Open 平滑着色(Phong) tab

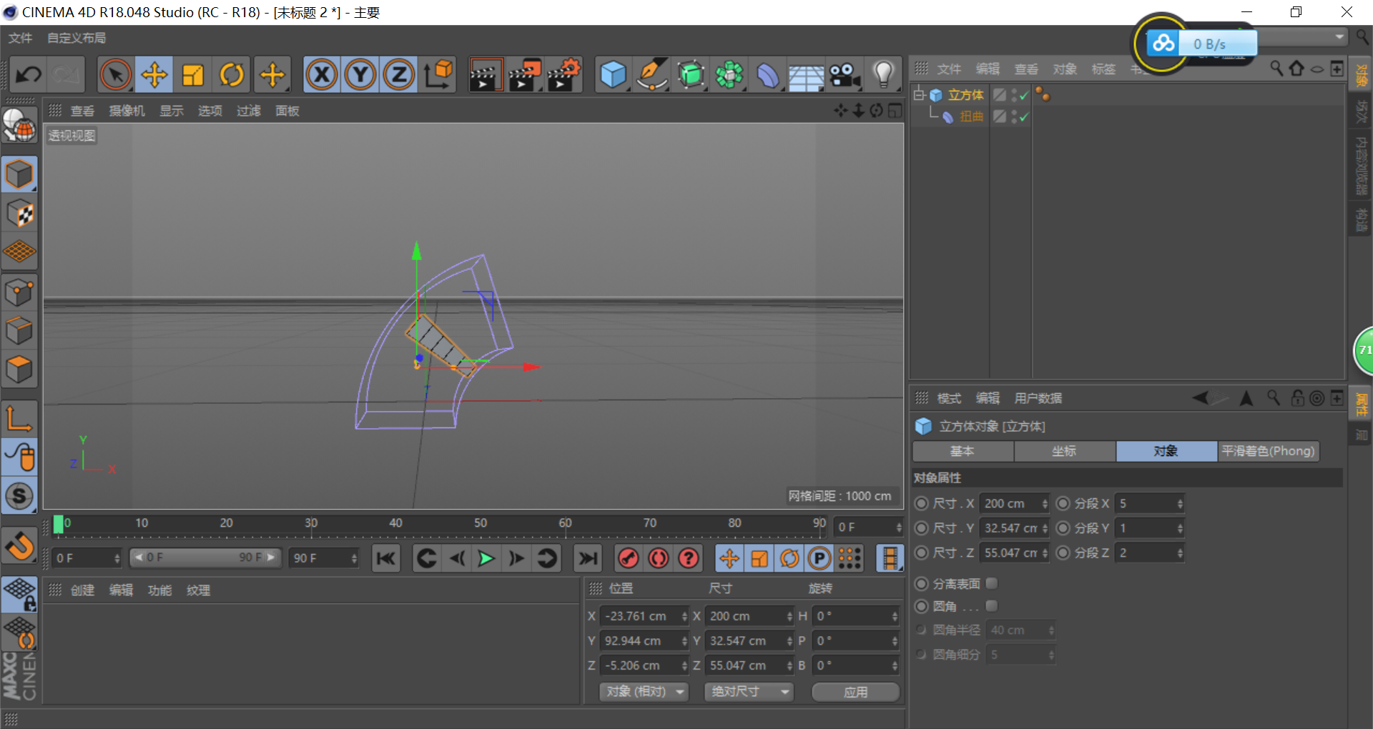(1268, 451)
